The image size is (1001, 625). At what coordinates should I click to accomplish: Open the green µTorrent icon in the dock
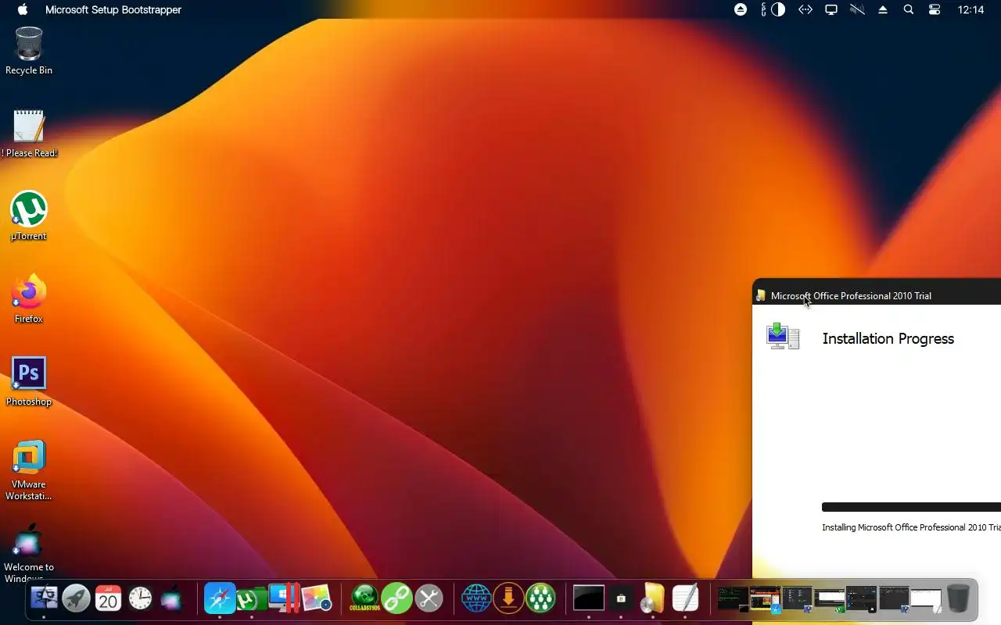(x=250, y=599)
